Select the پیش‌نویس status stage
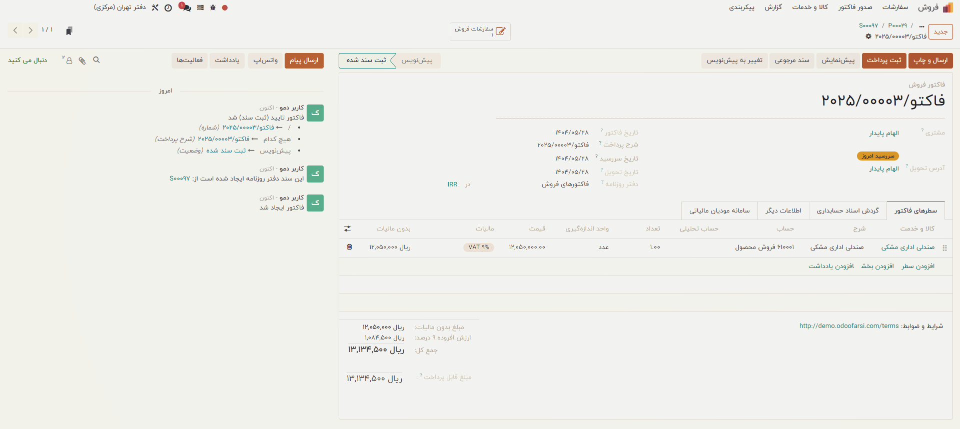Screen dimensions: 960x429 point(417,60)
